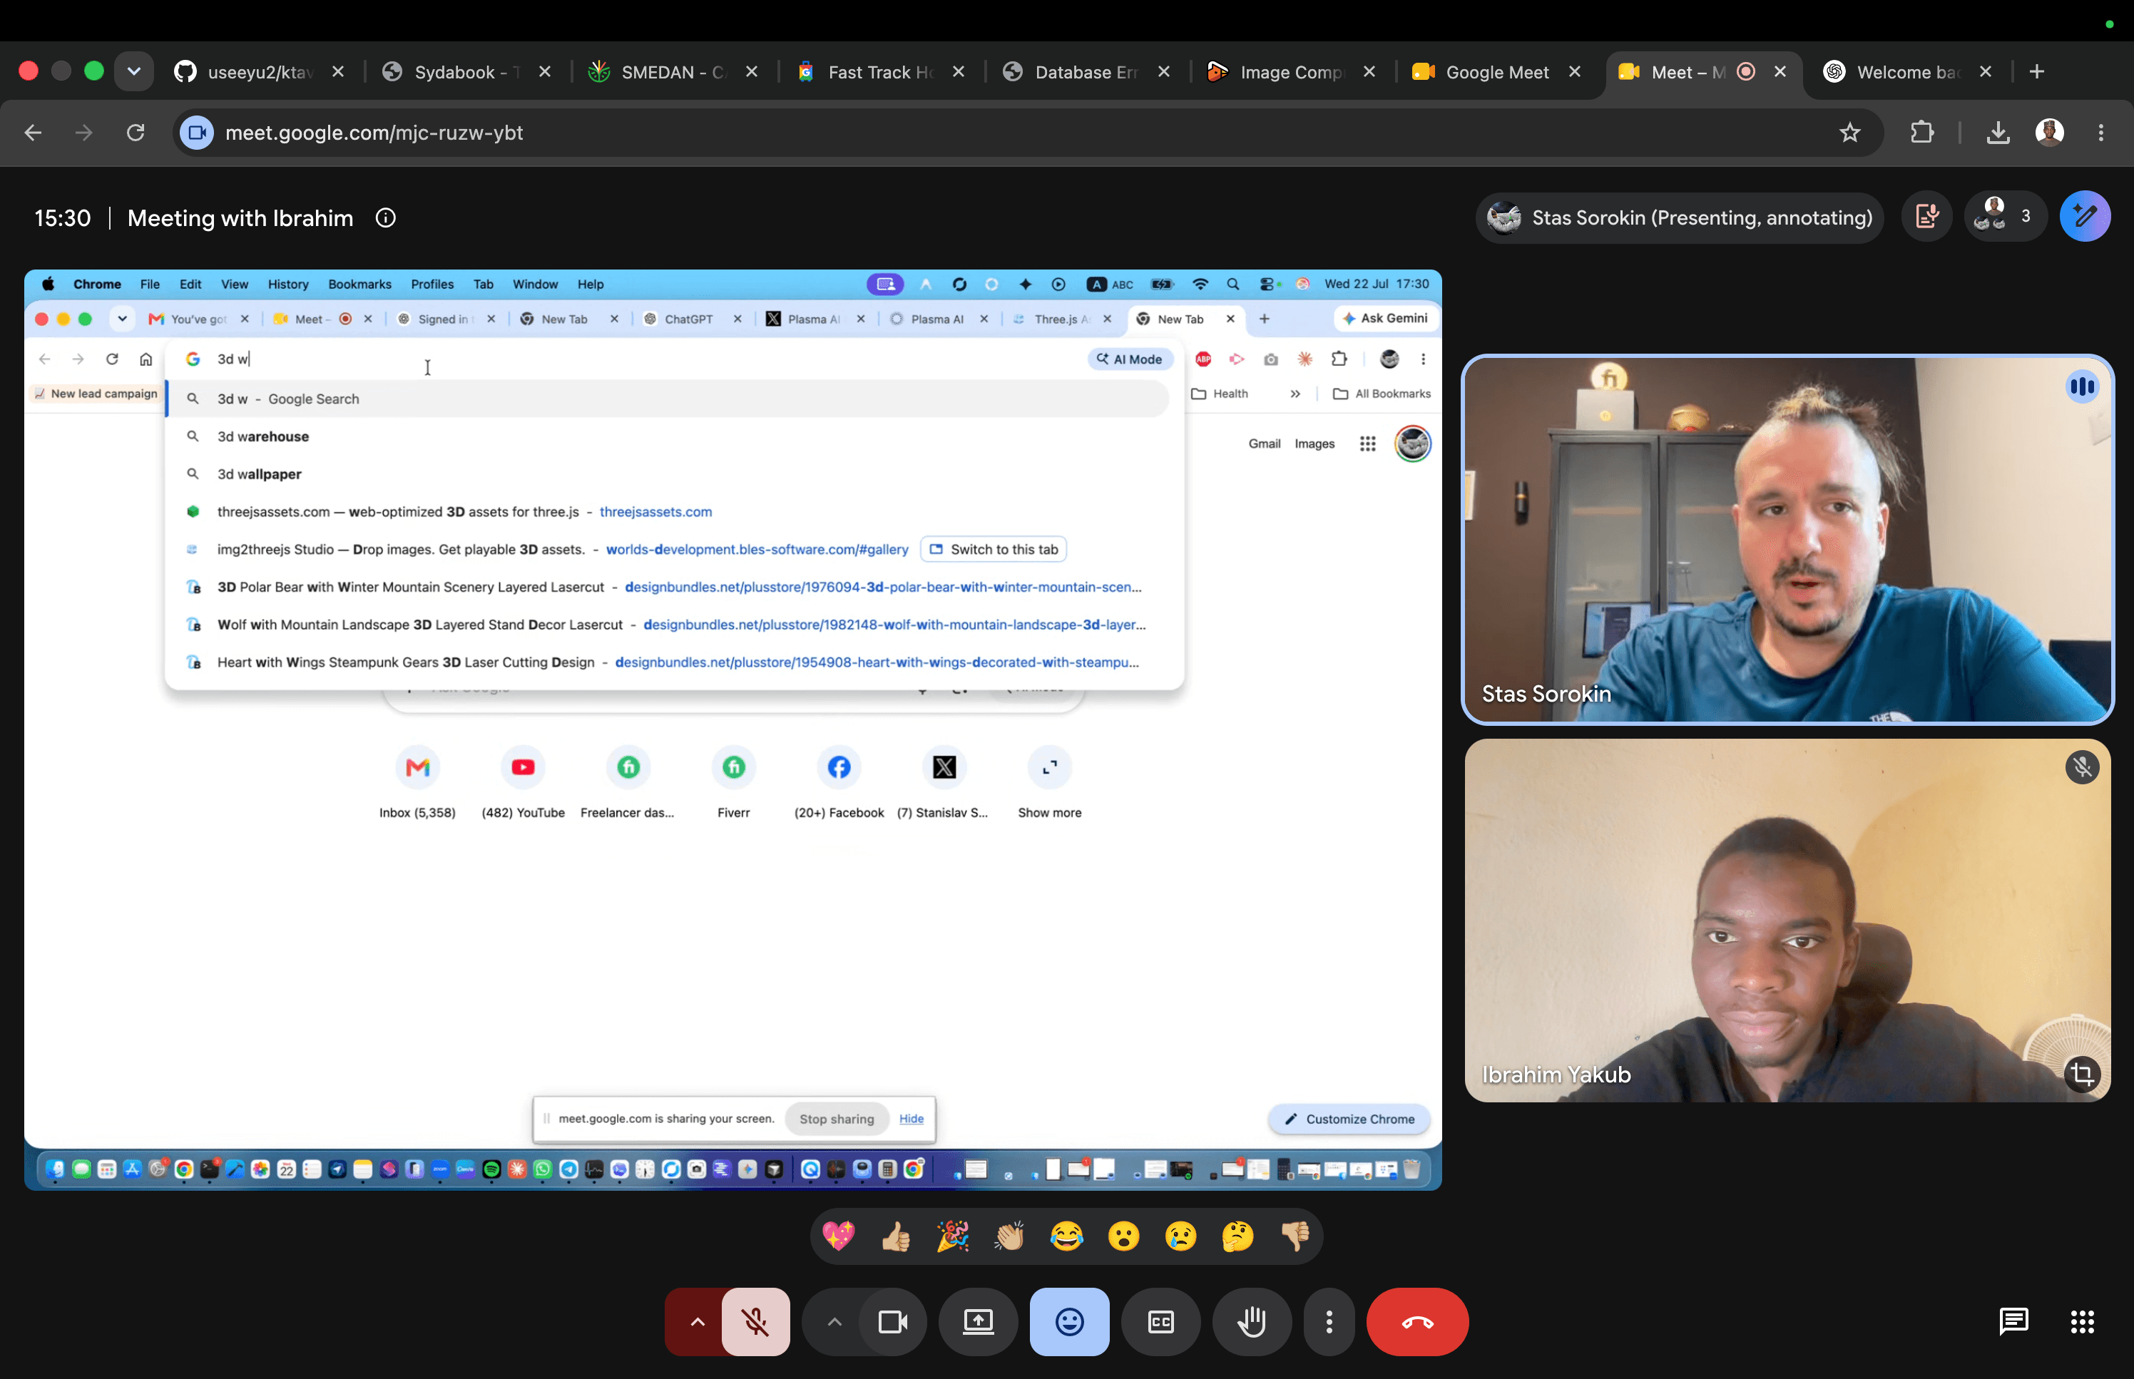Open the Chrome extensions puzzle icon
This screenshot has width=2134, height=1379.
(x=1921, y=133)
